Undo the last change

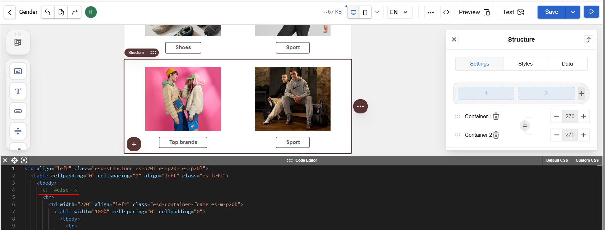pyautogui.click(x=48, y=12)
